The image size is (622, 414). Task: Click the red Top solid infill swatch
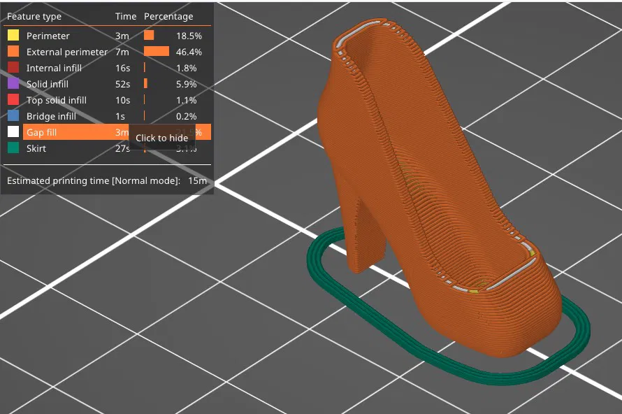point(13,99)
